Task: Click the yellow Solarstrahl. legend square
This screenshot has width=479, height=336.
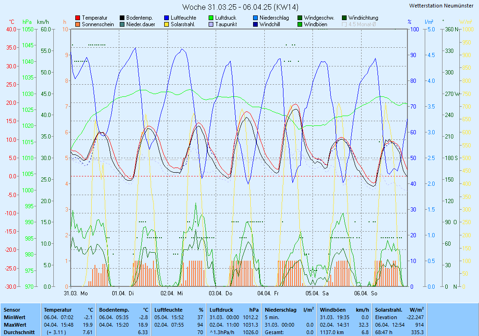Action: pyautogui.click(x=167, y=24)
